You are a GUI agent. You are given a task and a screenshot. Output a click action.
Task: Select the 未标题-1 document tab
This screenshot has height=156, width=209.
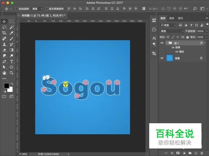pos(43,16)
